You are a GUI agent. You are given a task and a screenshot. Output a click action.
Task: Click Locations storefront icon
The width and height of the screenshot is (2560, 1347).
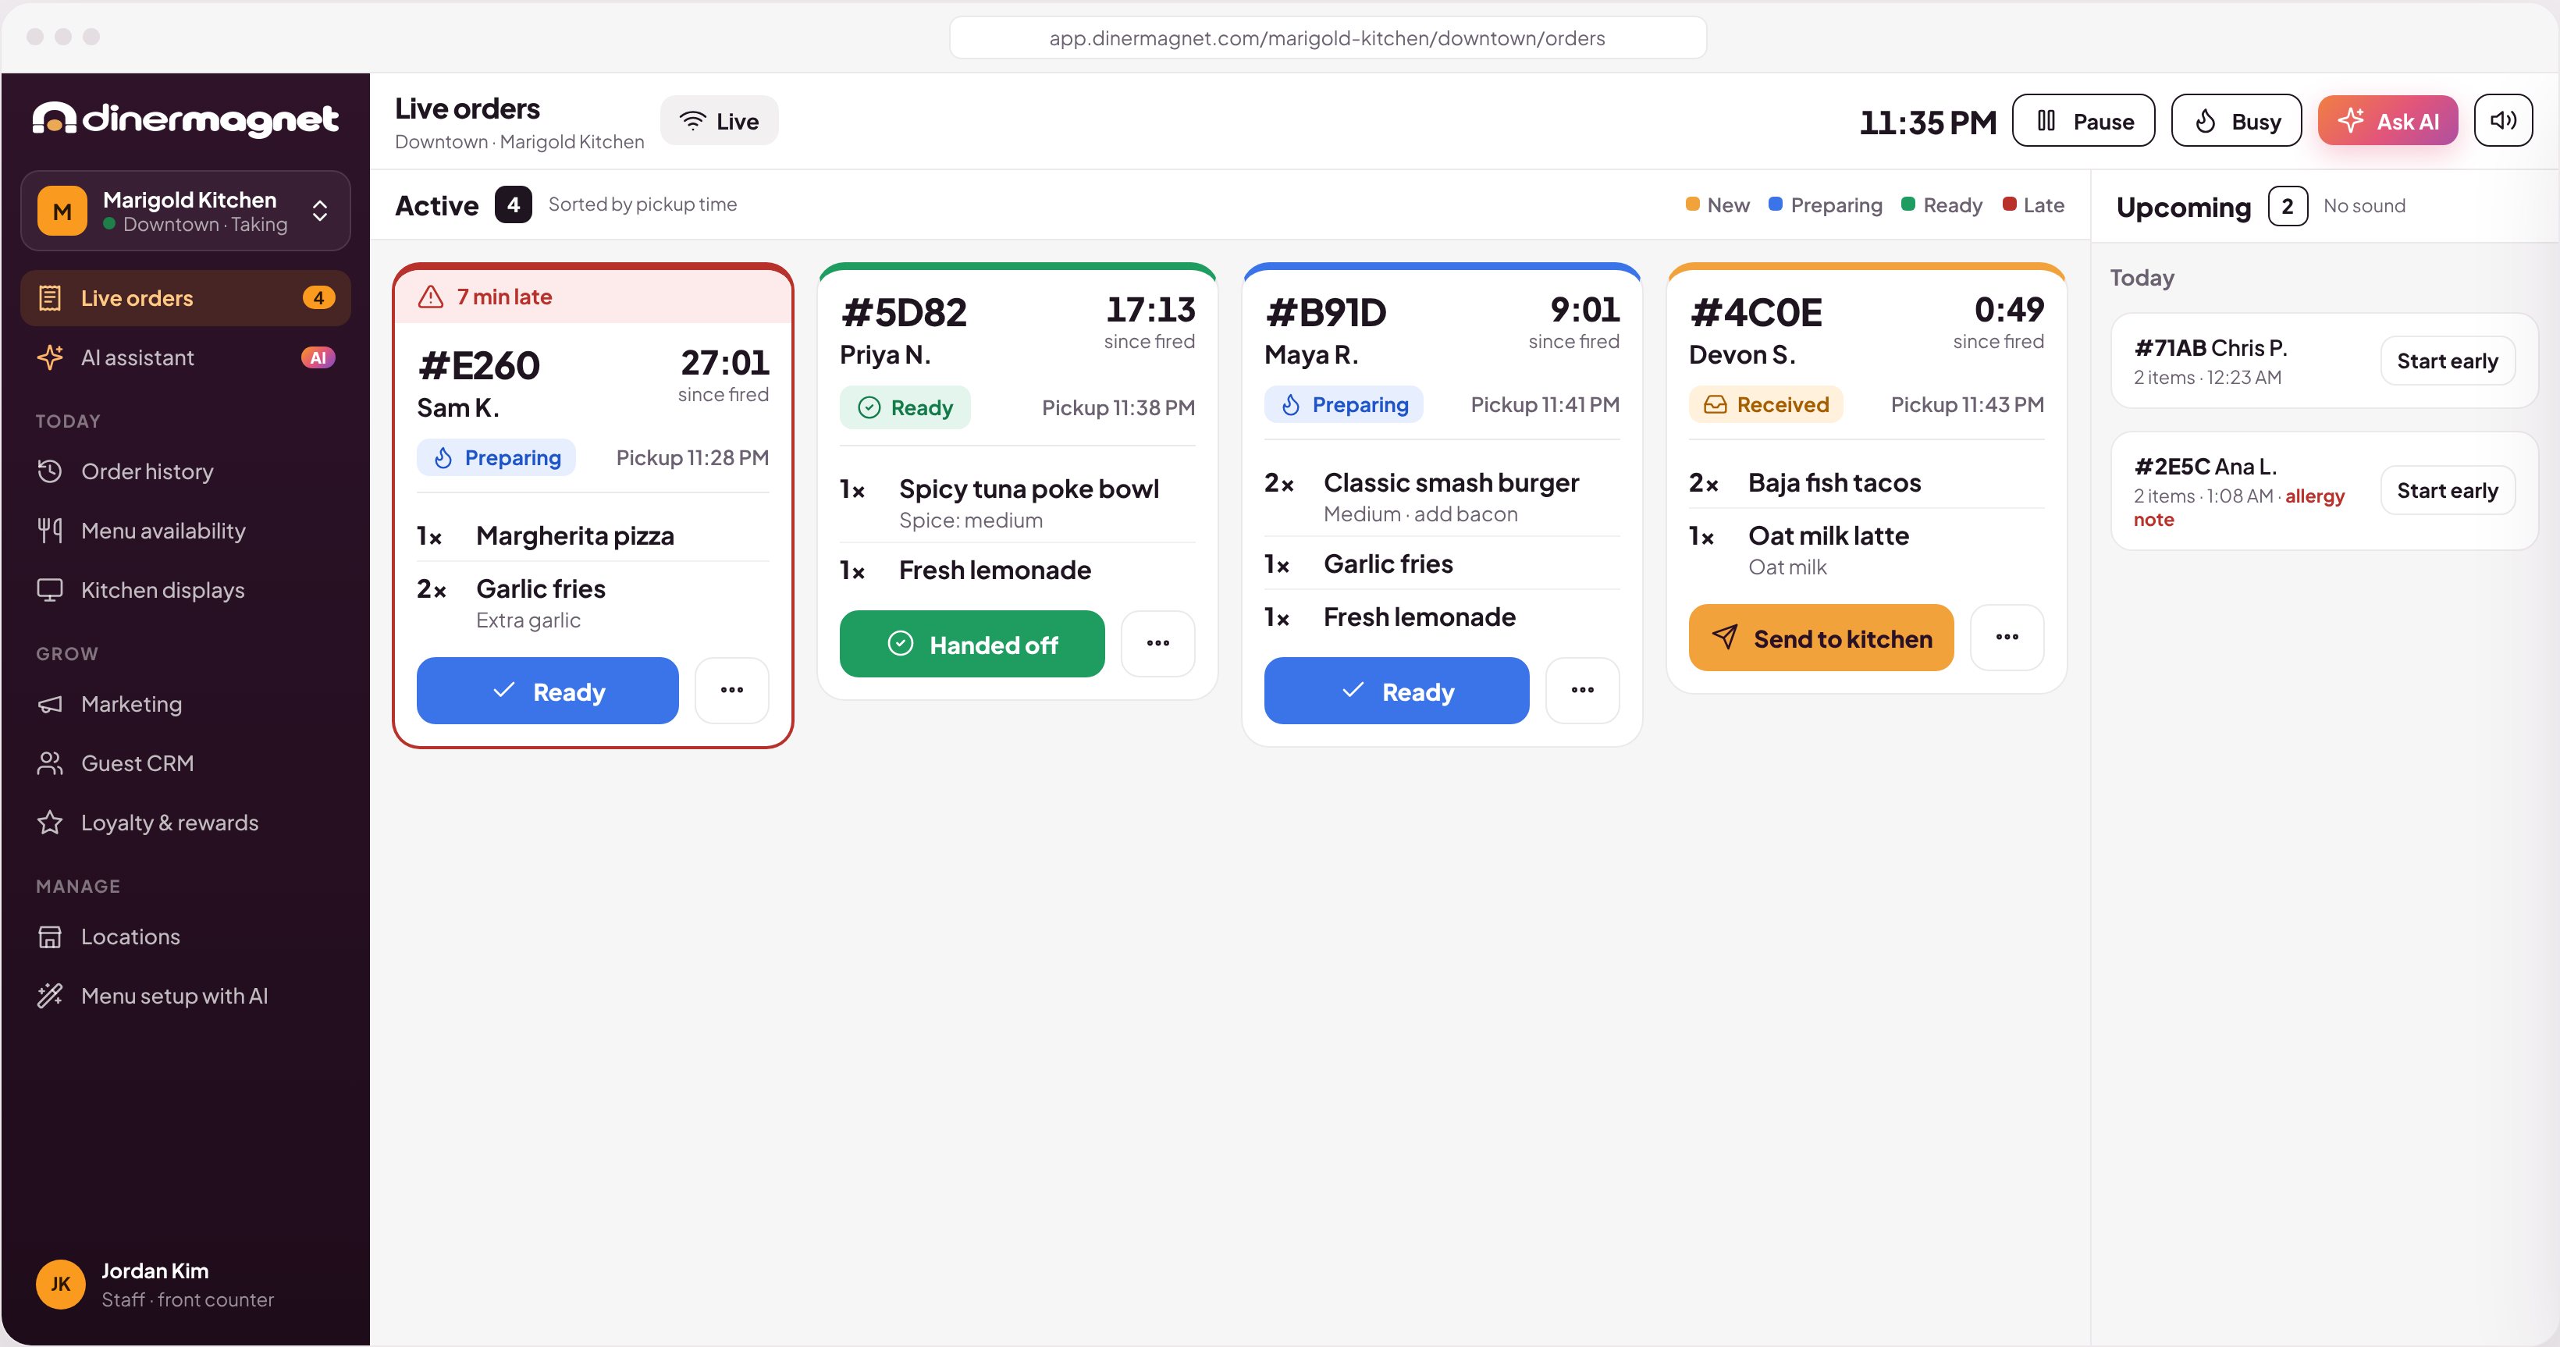[50, 937]
